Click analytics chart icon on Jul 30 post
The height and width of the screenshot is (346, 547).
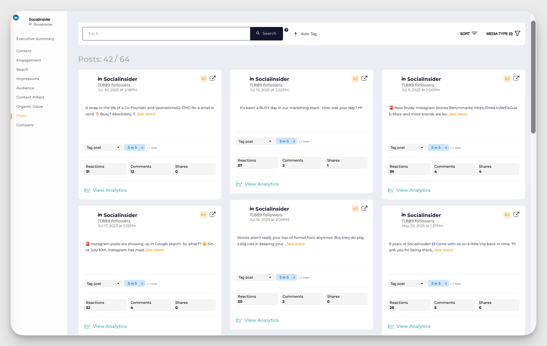coord(87,190)
